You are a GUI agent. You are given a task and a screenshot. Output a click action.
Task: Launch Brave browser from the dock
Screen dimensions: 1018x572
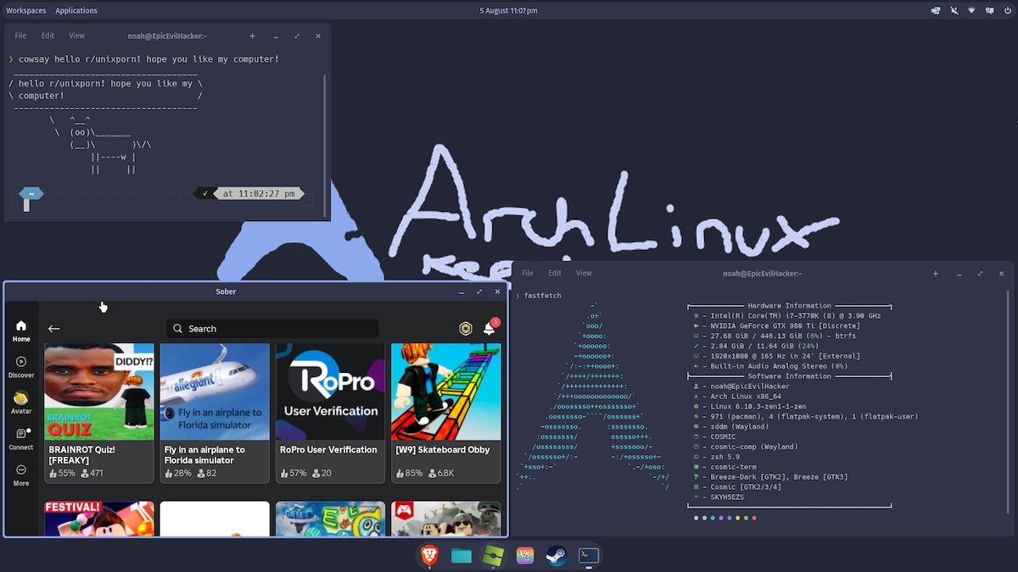[x=430, y=556]
